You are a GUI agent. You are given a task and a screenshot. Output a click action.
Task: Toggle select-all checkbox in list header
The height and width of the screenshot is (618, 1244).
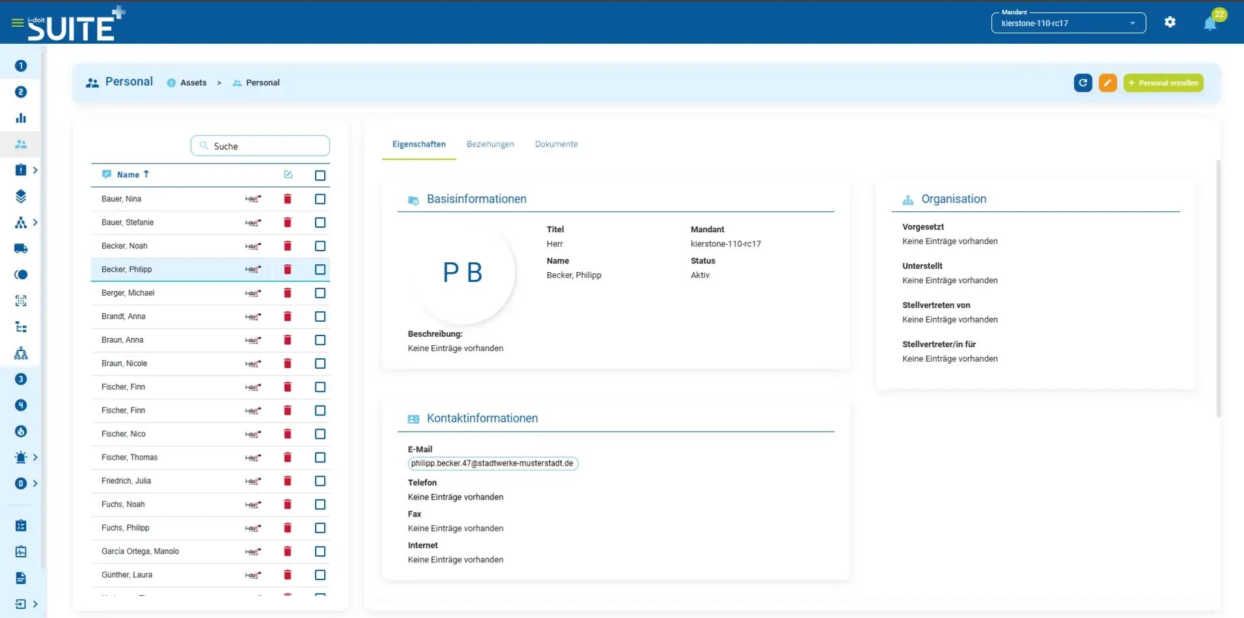click(x=320, y=175)
